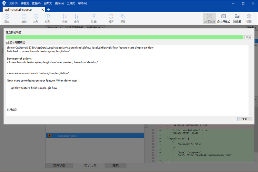
Task: Switch to the 搜索 tab
Action: [x=115, y=166]
